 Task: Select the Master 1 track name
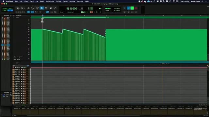(17, 68)
